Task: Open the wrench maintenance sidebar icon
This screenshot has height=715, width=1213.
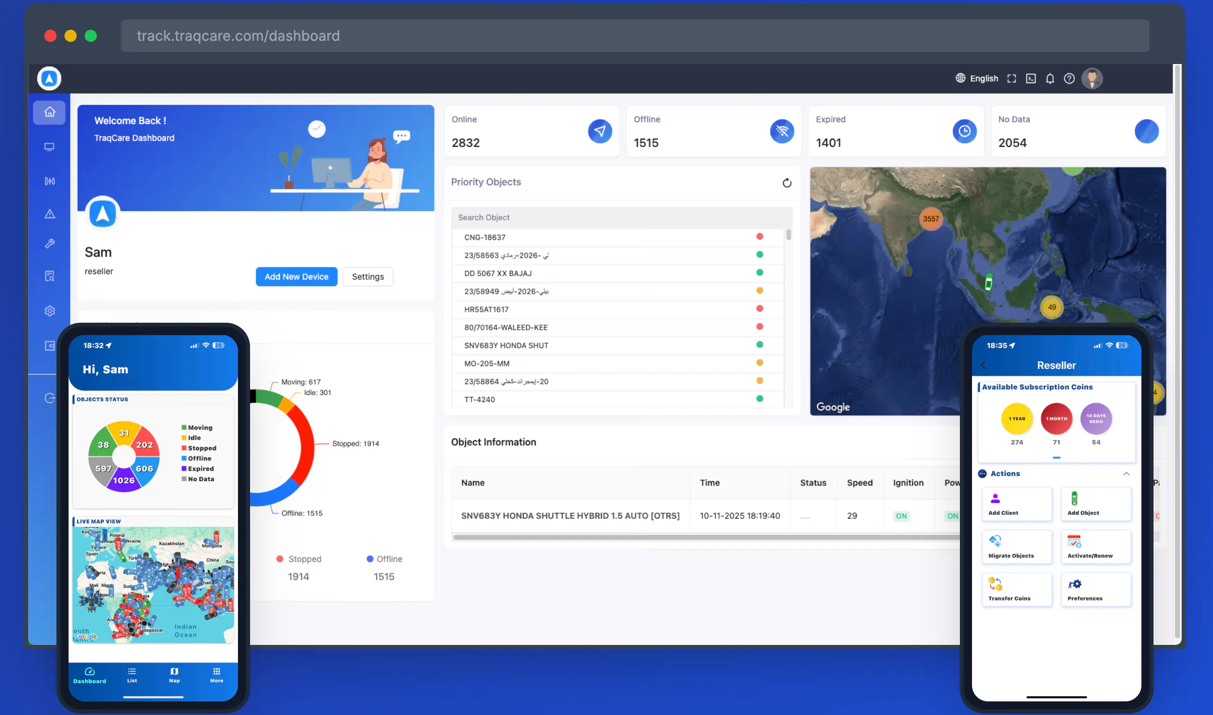Action: (x=49, y=244)
